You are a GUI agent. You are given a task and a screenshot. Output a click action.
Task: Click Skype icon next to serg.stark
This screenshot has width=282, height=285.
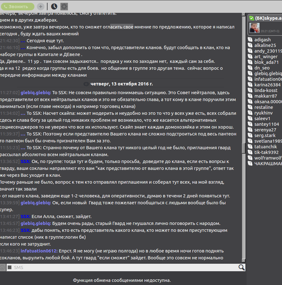(x=250, y=135)
